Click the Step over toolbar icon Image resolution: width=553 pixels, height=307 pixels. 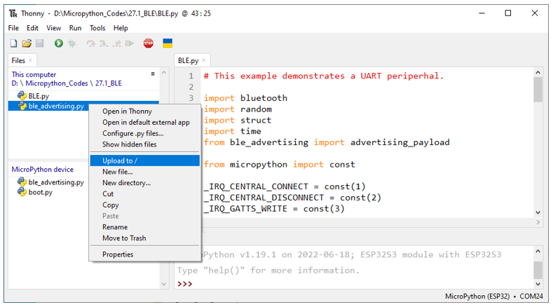tap(91, 43)
